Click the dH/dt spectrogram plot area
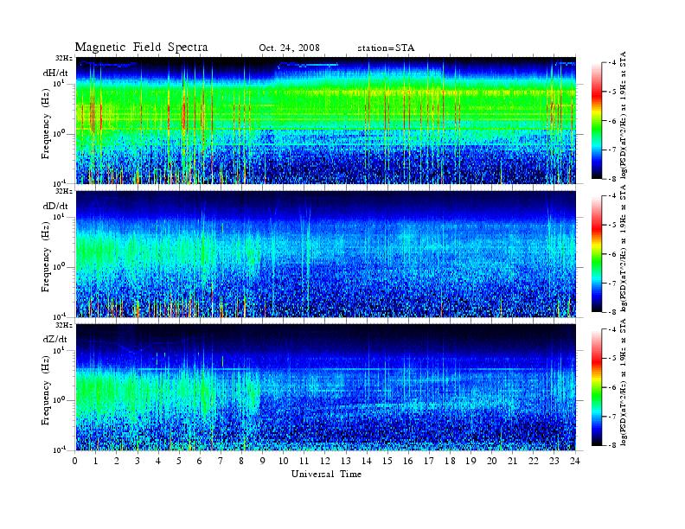 pos(326,120)
